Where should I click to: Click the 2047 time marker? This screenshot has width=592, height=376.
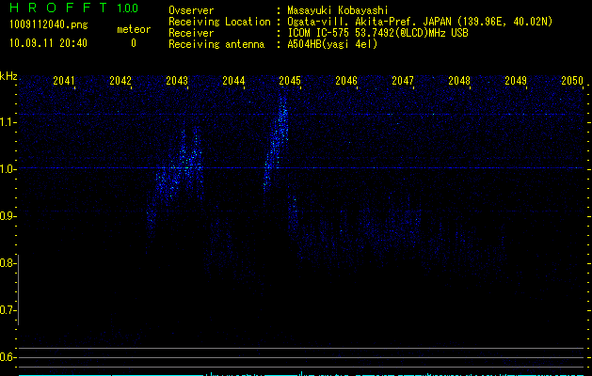click(403, 80)
